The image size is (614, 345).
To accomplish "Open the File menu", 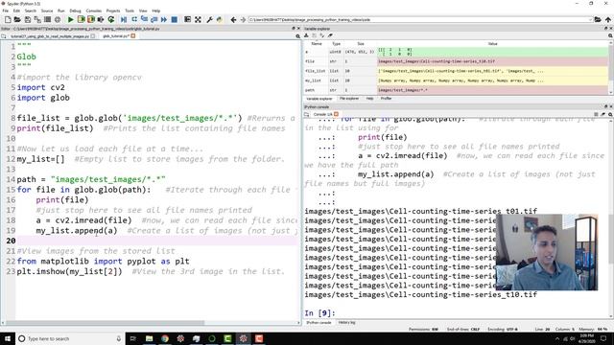I will [x=5, y=11].
